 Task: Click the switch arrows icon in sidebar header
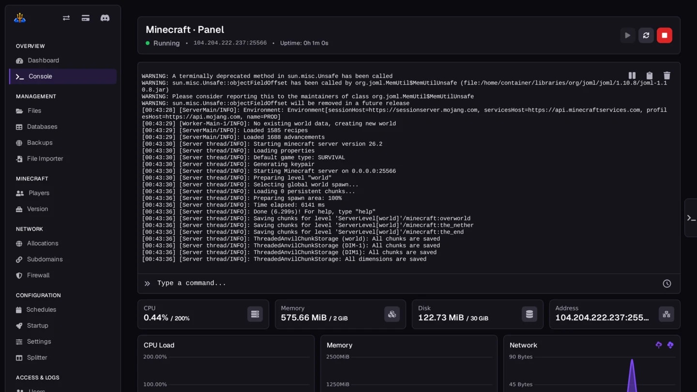[x=66, y=18]
